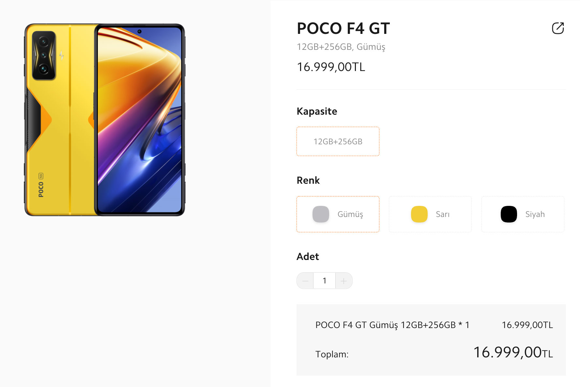This screenshot has width=580, height=387.
Task: Open the share icon beside POCO F4 GT
Action: coord(558,28)
